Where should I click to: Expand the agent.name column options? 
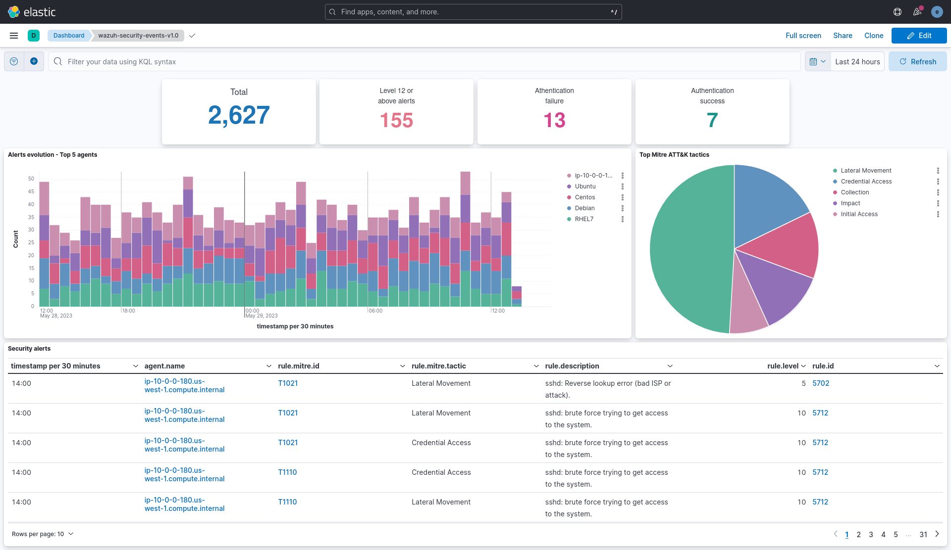pyautogui.click(x=268, y=366)
